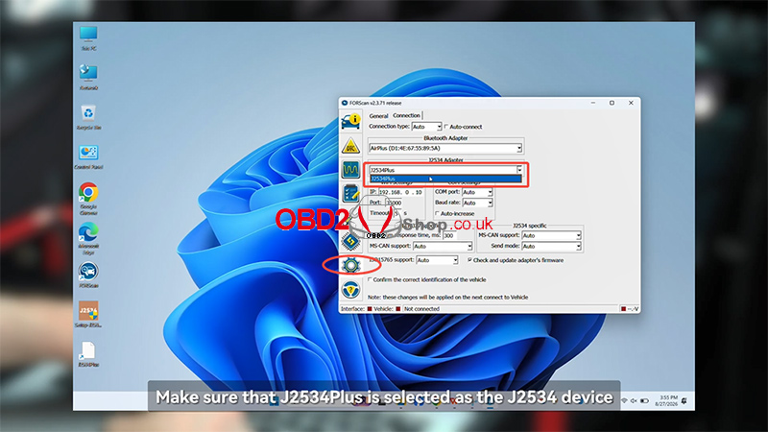Click the Vehicle status indicator
The height and width of the screenshot is (432, 768).
coord(398,309)
